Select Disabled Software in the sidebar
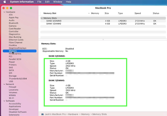 pyautogui.click(x=18, y=112)
